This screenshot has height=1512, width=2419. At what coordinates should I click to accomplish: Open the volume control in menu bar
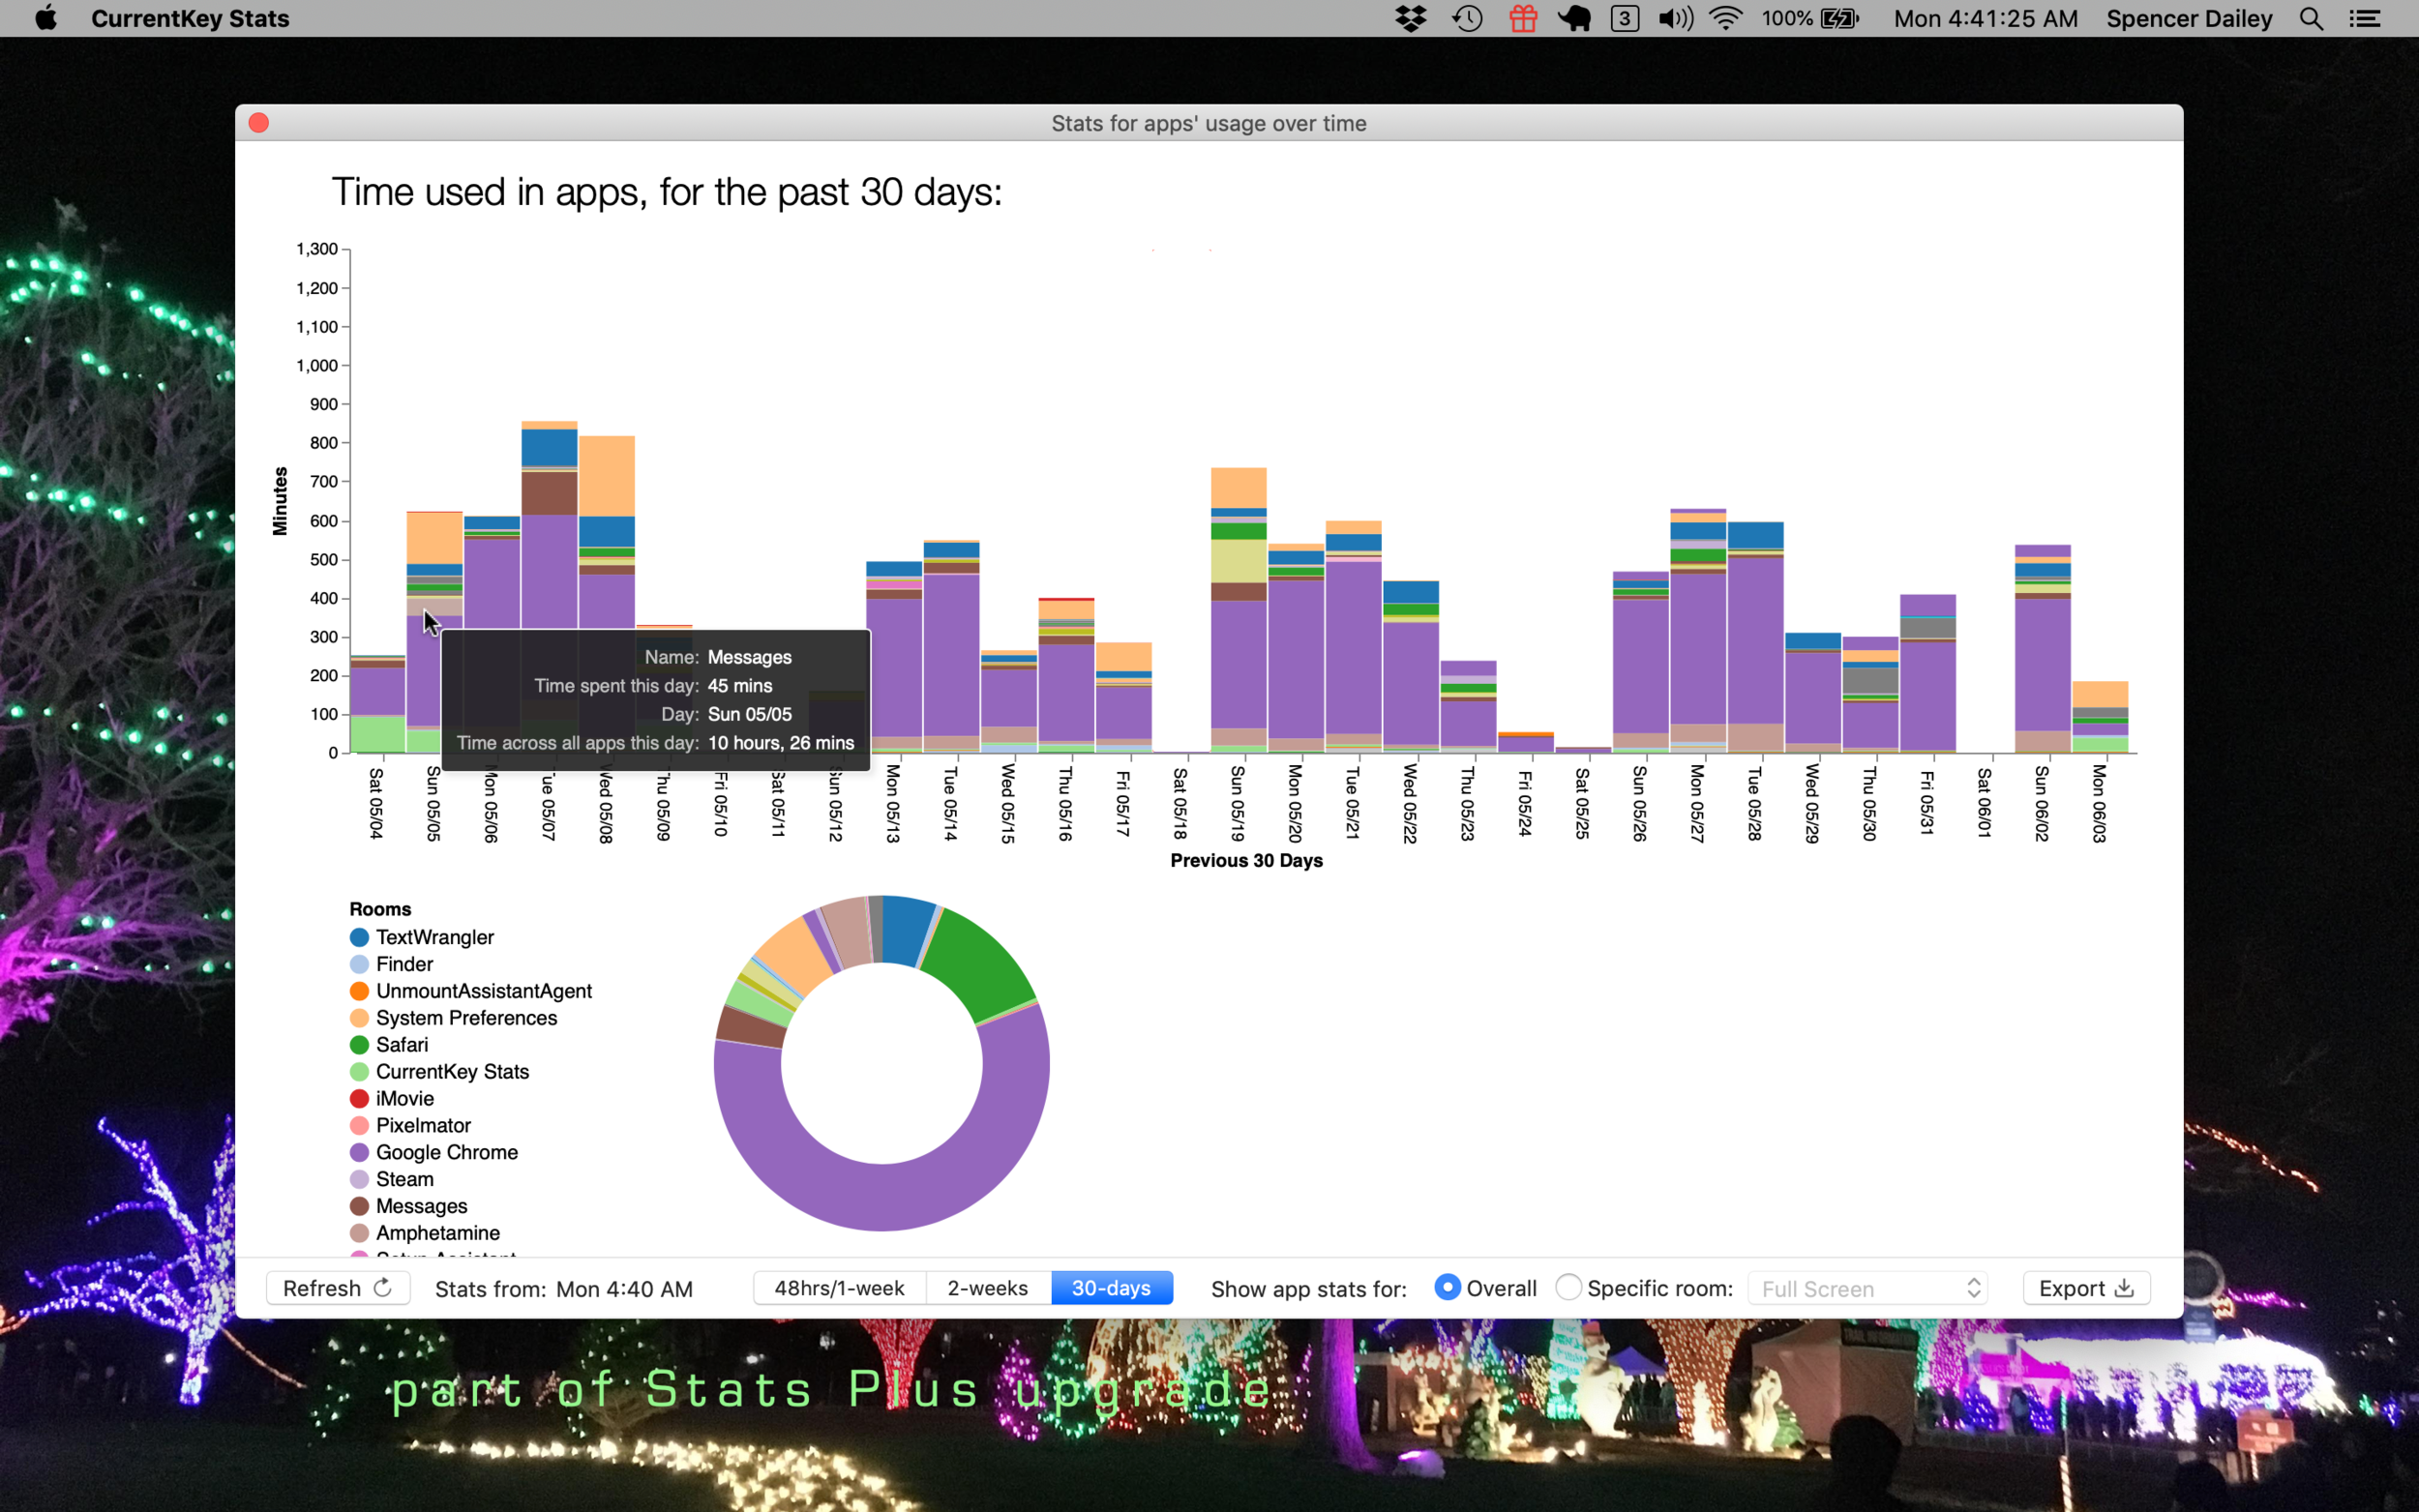click(x=1676, y=18)
